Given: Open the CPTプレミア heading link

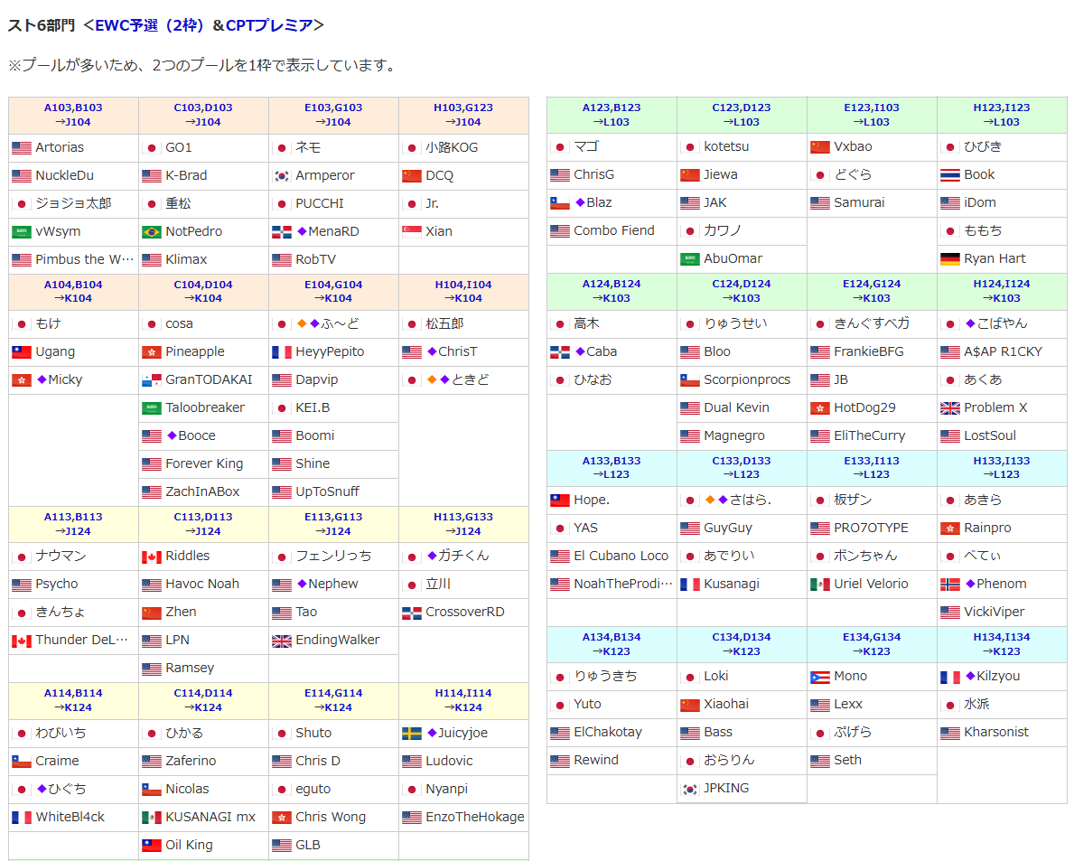Looking at the screenshot, I should pyautogui.click(x=269, y=25).
